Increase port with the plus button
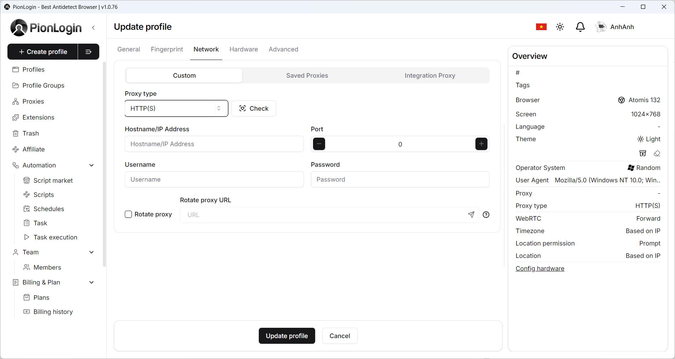Screen dimensions: 675x359 pyautogui.click(x=481, y=144)
